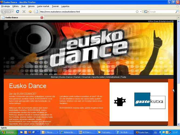This screenshot has height=135, width=180.
Task: Launch the folder icon in quick launch
Action: point(21,132)
